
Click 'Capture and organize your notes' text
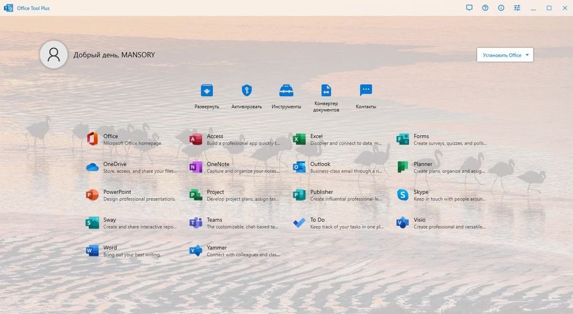(243, 171)
